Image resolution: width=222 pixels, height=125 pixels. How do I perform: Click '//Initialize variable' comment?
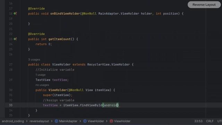[x=55, y=70]
